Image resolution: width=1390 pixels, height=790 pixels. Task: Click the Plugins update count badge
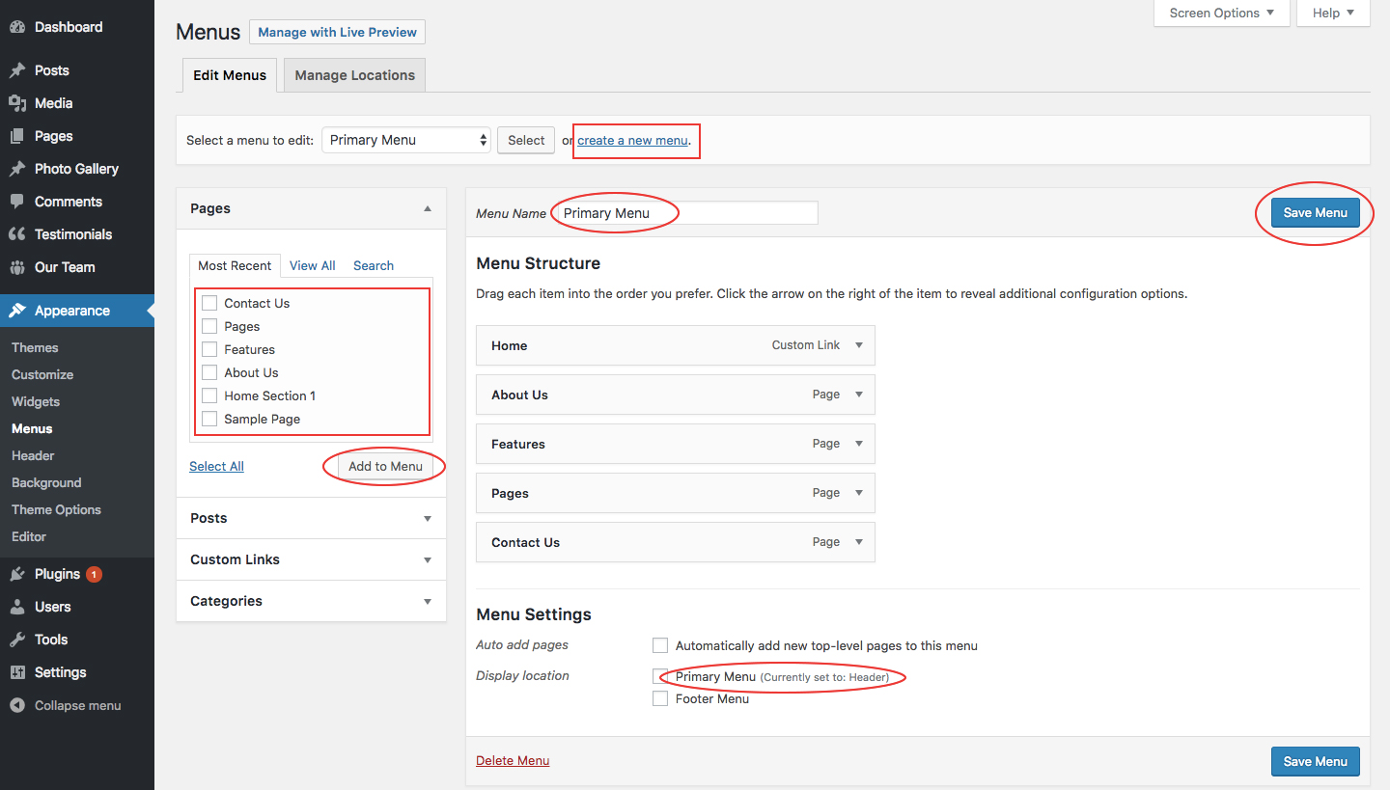pyautogui.click(x=94, y=574)
